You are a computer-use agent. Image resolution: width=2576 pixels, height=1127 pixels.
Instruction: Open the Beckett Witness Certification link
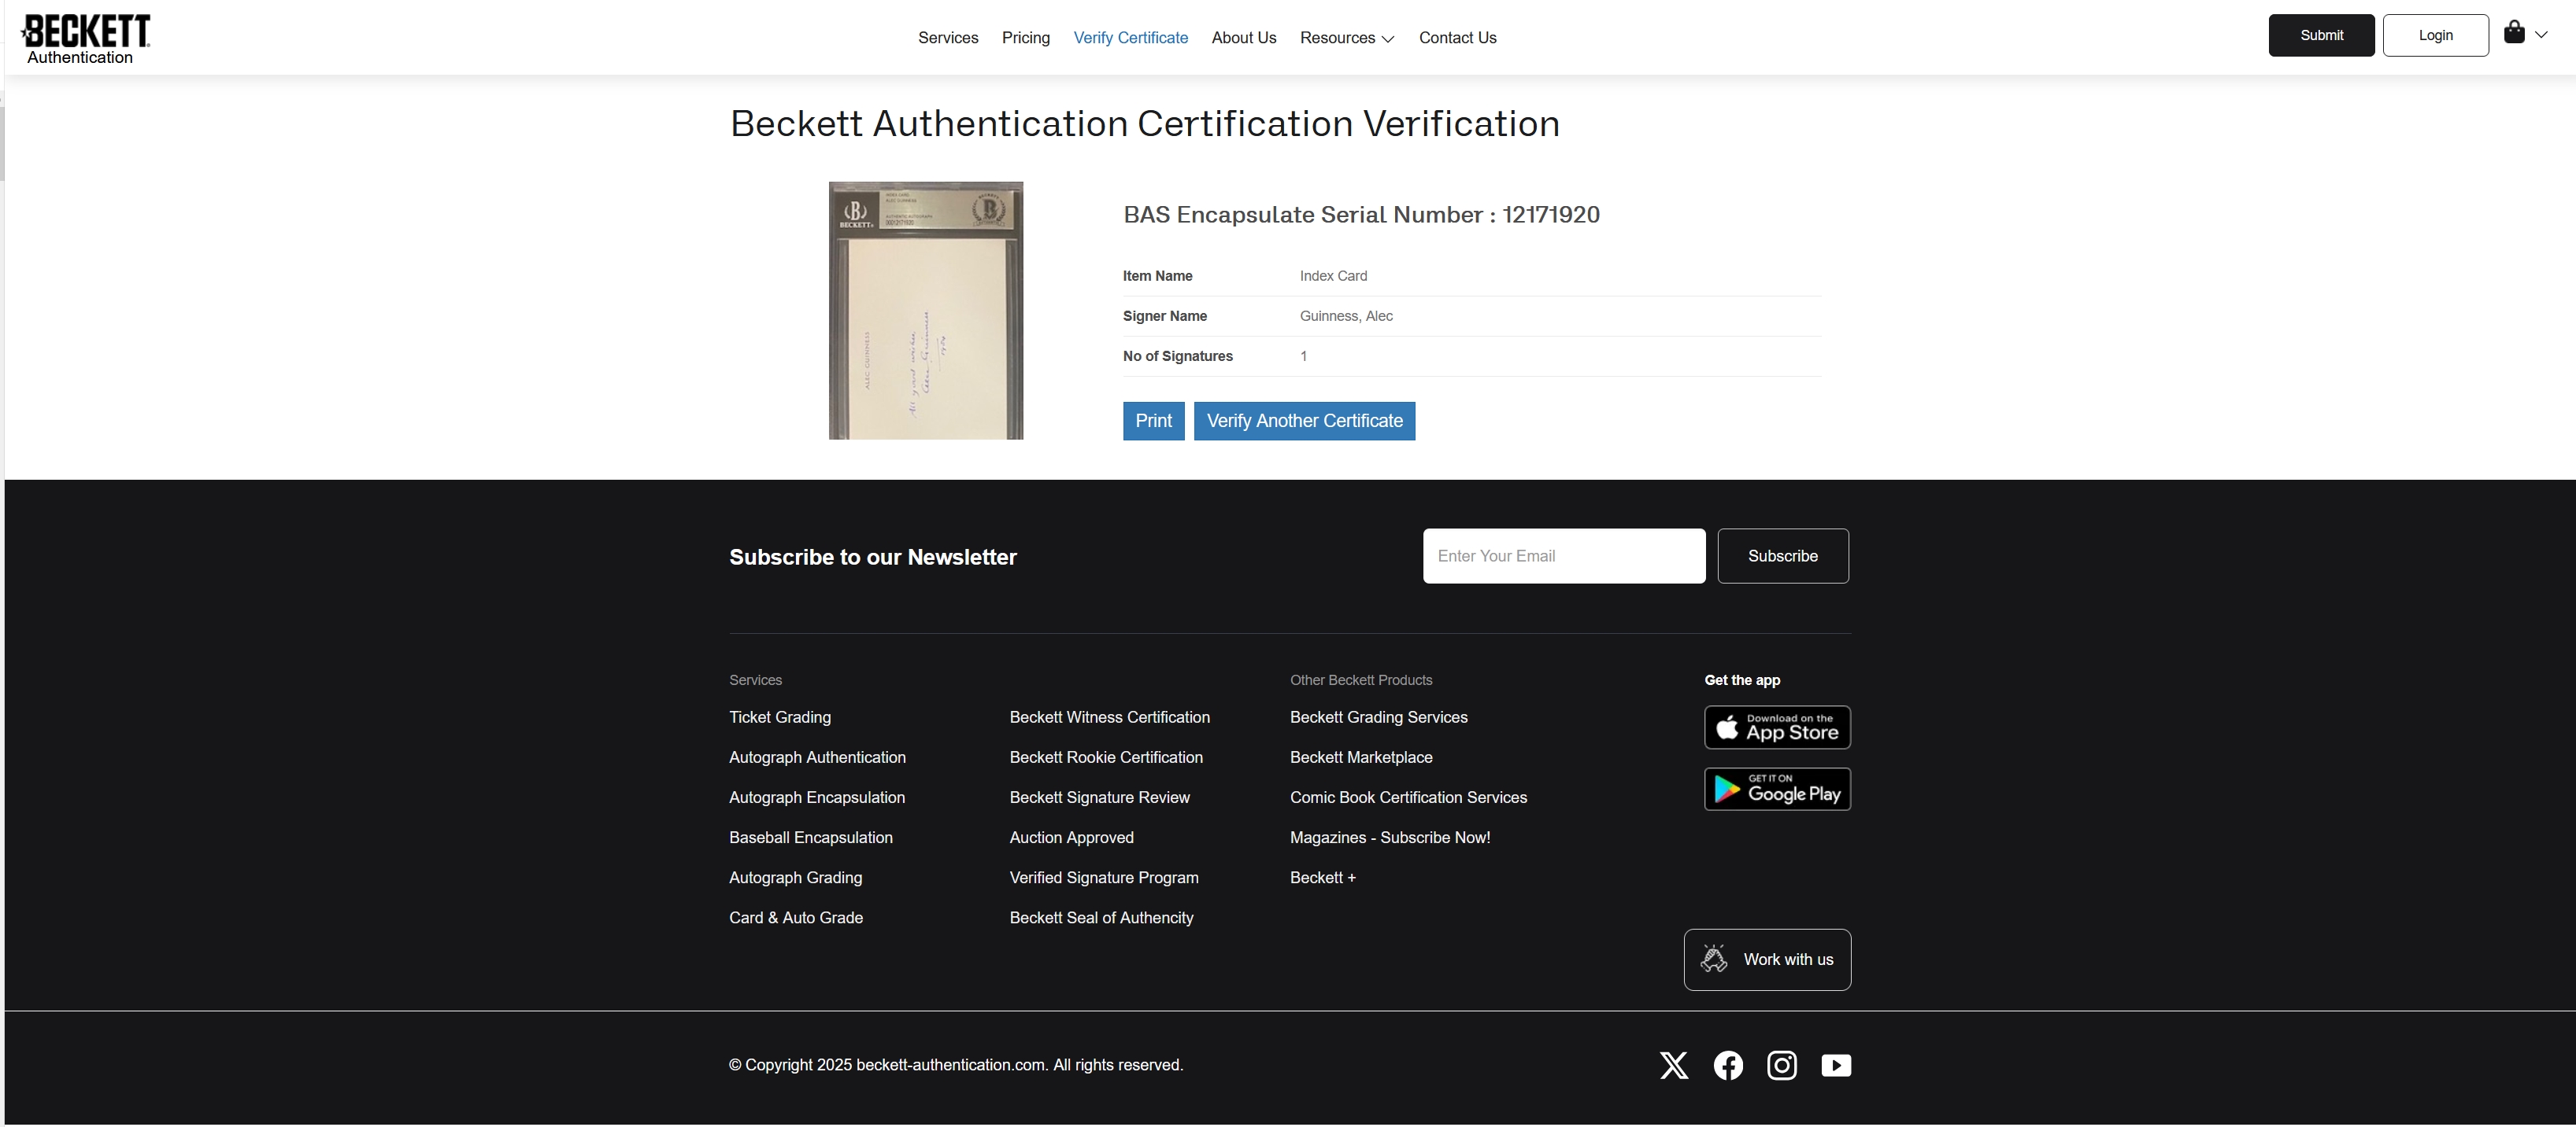click(1110, 717)
